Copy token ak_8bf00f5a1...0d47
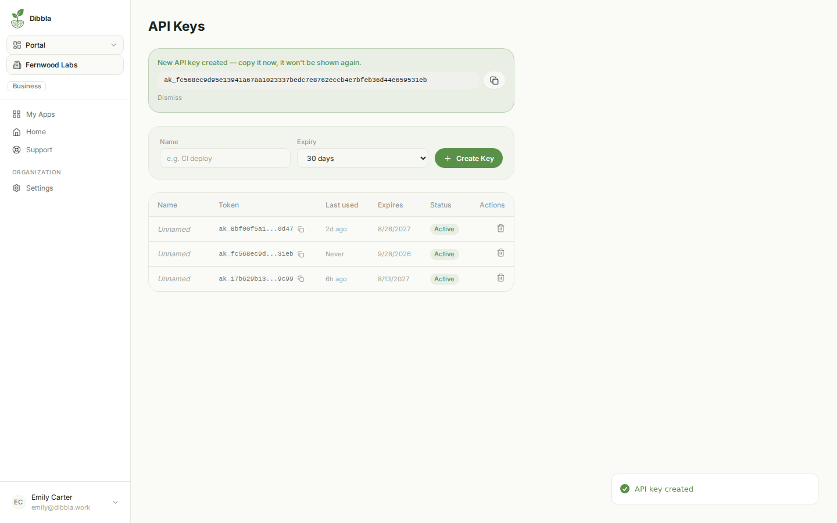The height and width of the screenshot is (523, 837). coord(301,230)
